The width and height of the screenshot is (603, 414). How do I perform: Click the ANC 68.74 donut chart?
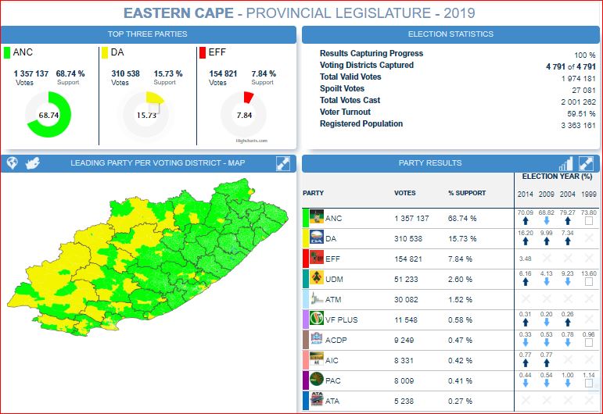48,115
